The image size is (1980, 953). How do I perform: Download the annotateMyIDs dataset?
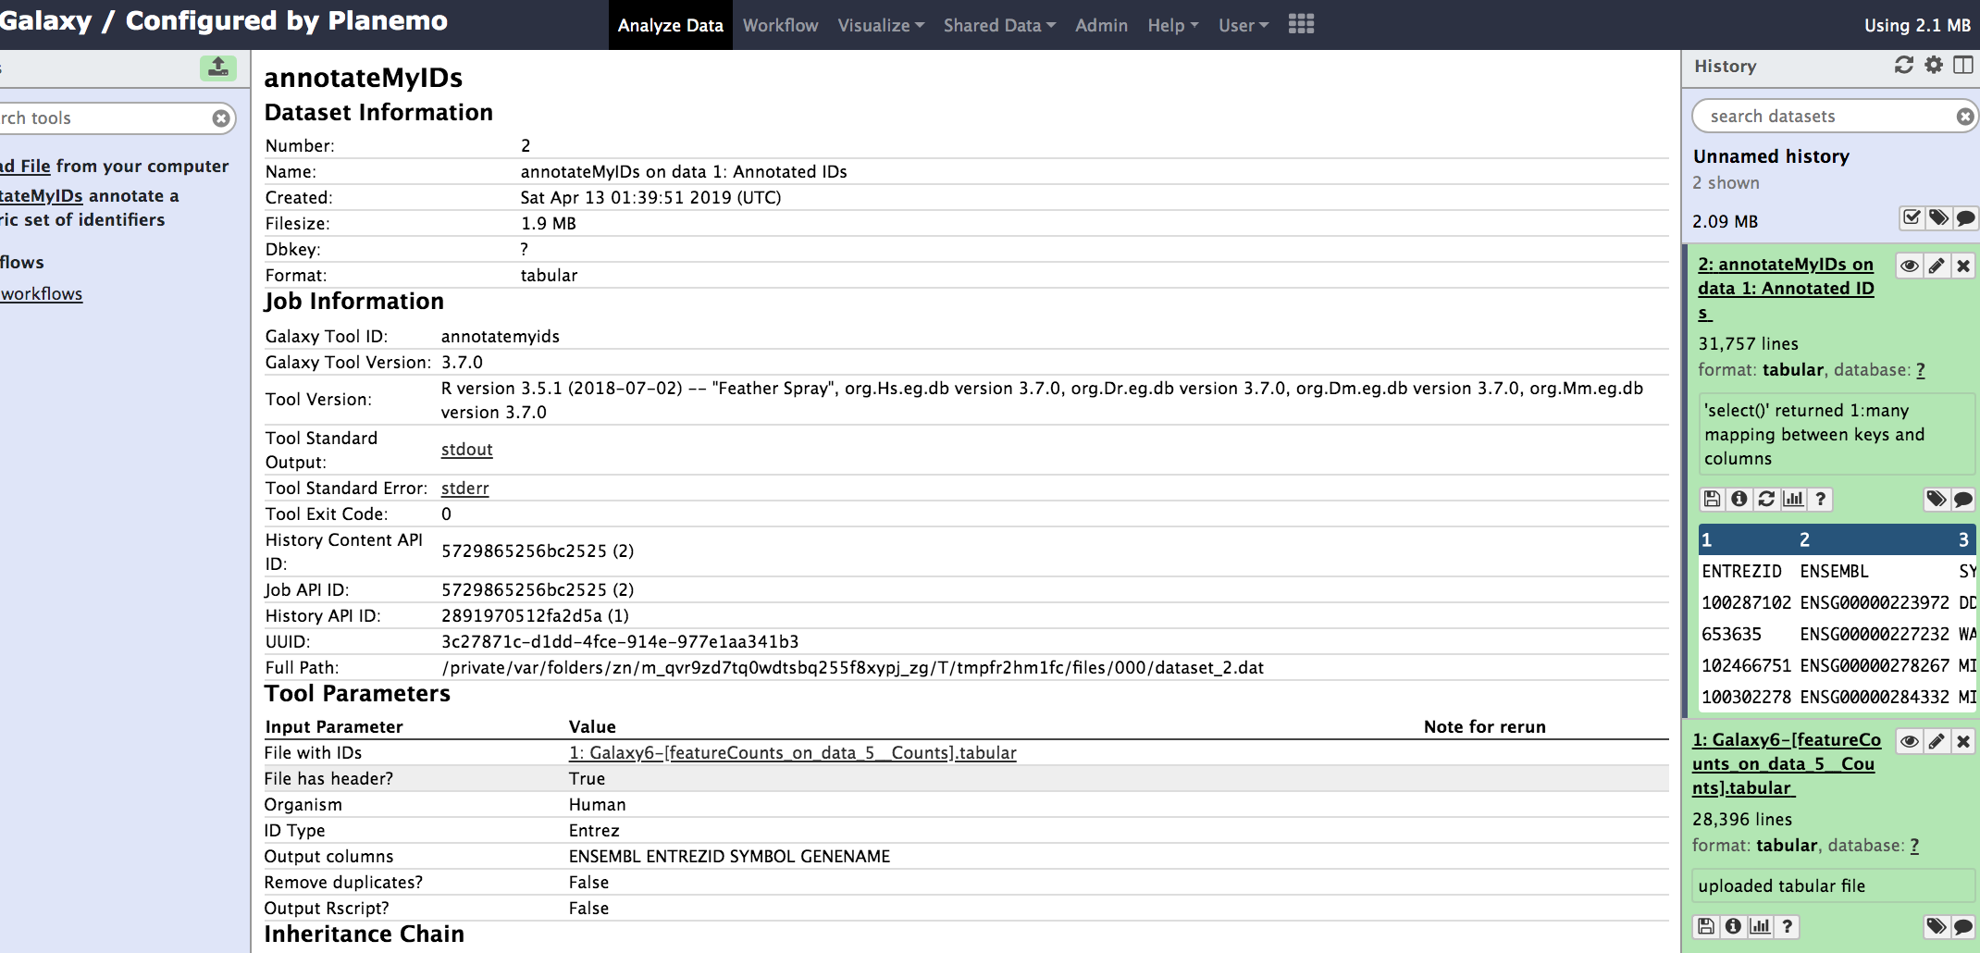pos(1711,499)
